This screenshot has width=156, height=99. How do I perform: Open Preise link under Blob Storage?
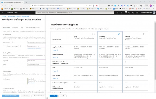(55, 79)
